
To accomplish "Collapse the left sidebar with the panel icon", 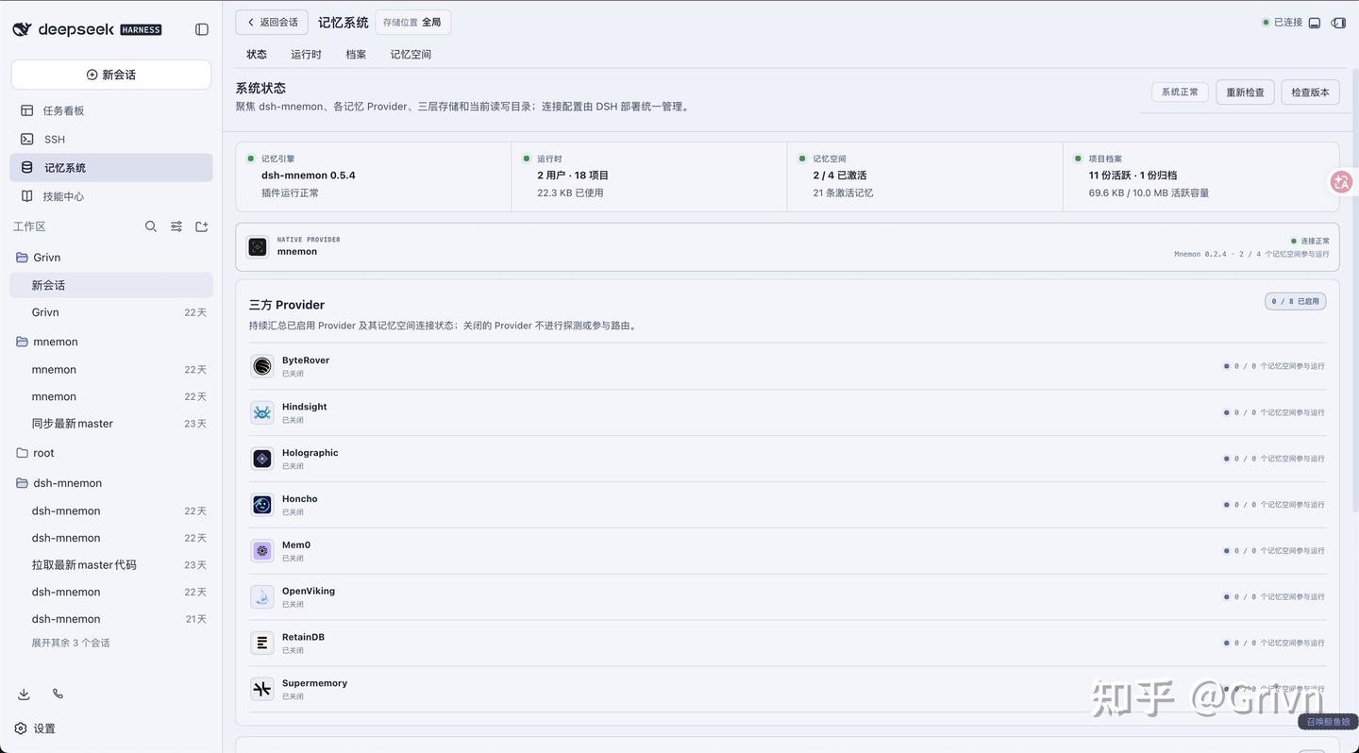I will tap(201, 29).
